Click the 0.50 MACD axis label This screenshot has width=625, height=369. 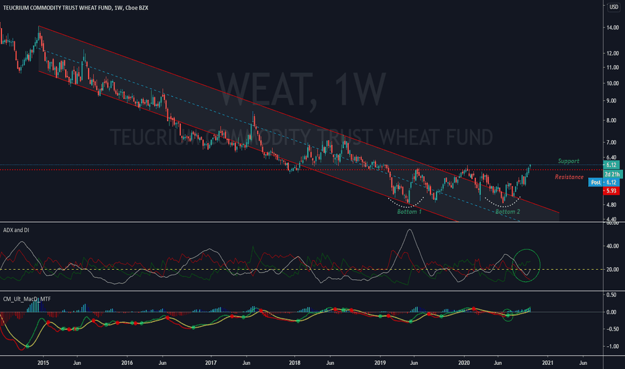(612, 295)
